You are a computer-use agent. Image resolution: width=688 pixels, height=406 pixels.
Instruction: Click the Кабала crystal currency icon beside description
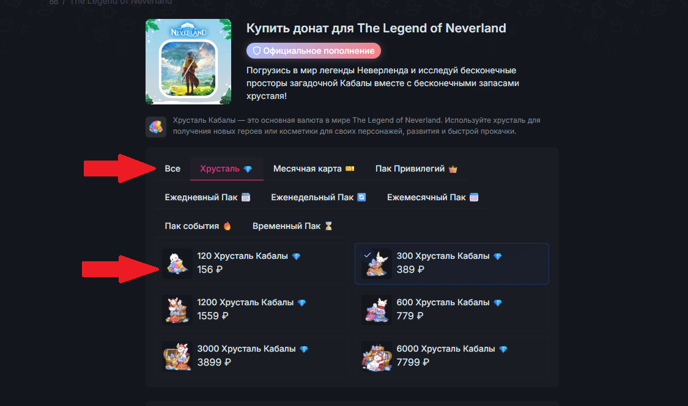click(156, 127)
